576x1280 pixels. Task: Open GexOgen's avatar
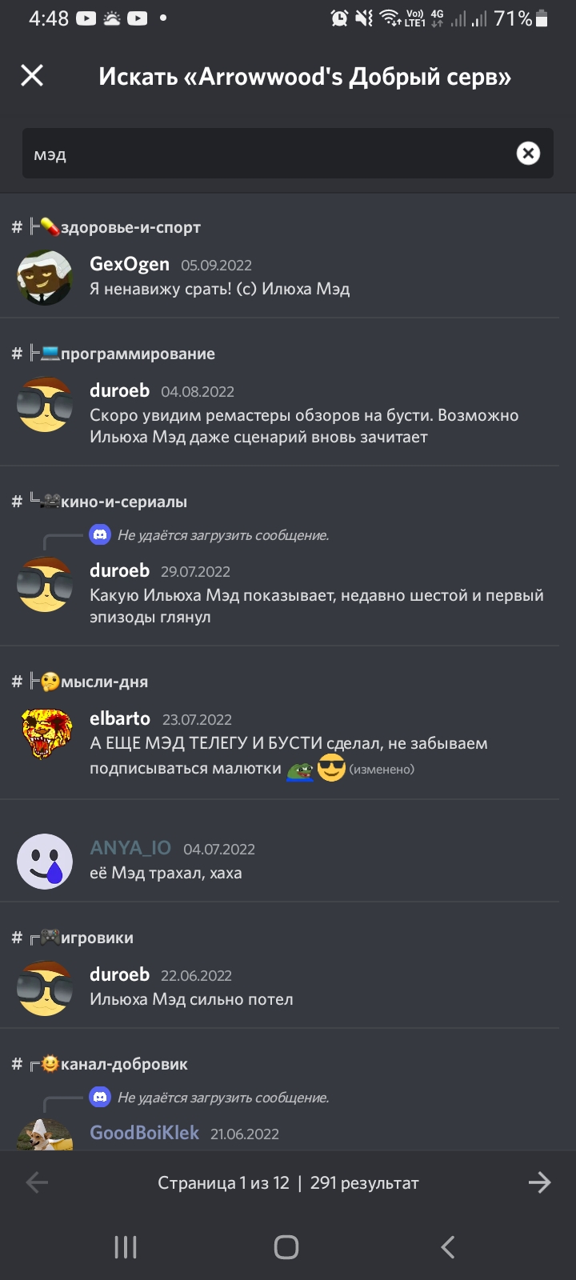[45, 277]
